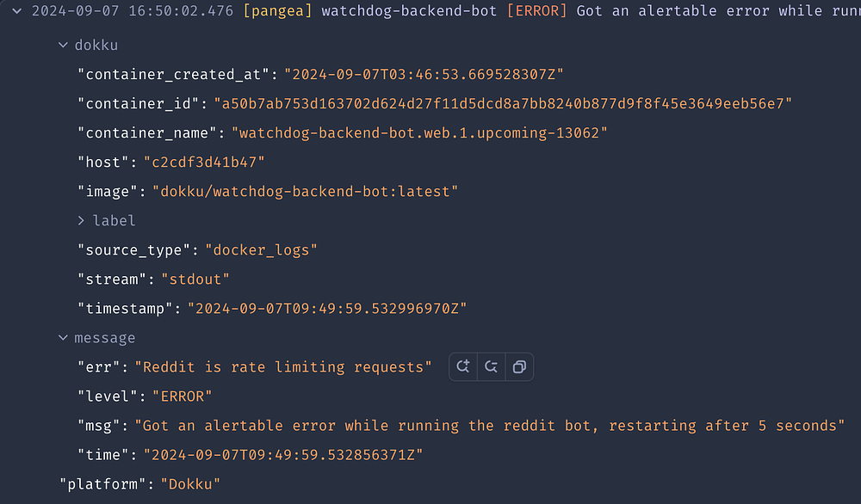Click the level value ERROR in message
The image size is (861, 504).
(x=182, y=396)
